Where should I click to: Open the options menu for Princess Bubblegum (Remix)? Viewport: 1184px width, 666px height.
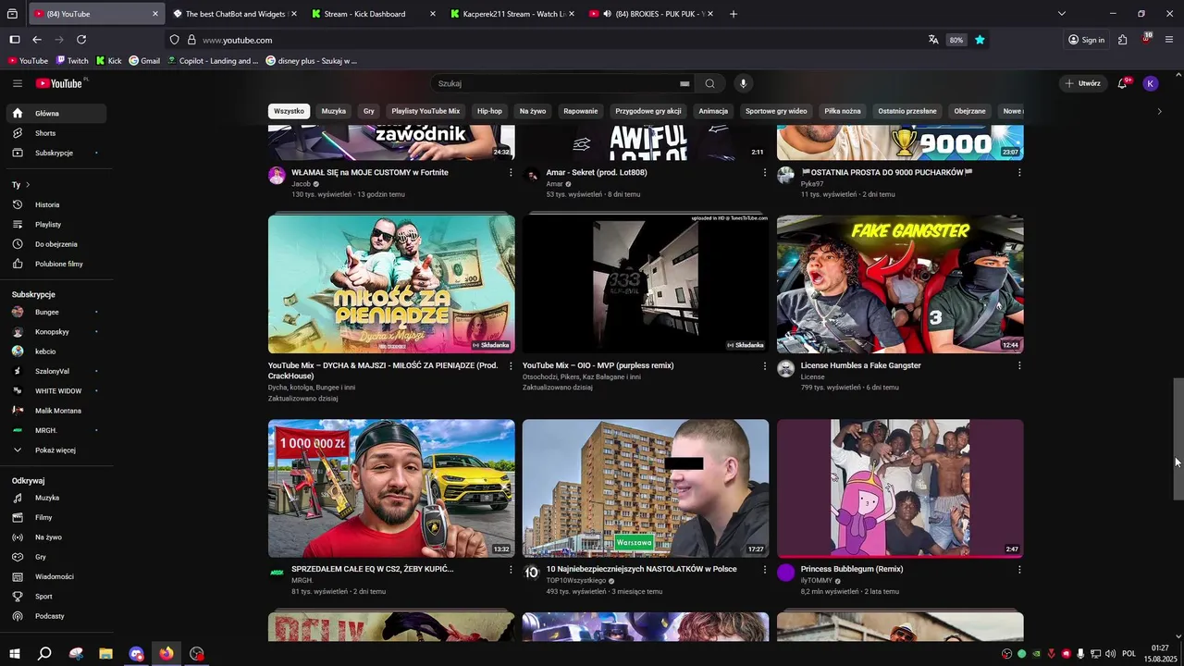coord(1019,570)
